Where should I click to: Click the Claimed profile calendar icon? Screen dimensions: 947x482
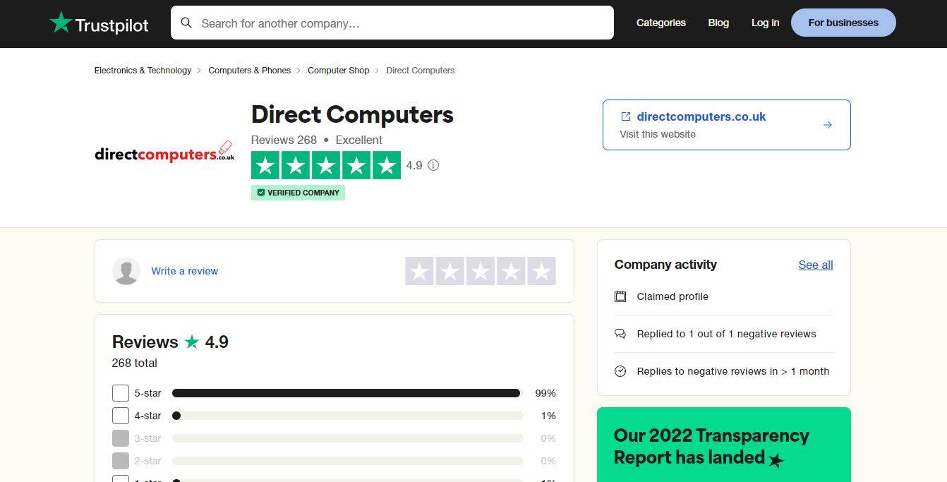(620, 296)
